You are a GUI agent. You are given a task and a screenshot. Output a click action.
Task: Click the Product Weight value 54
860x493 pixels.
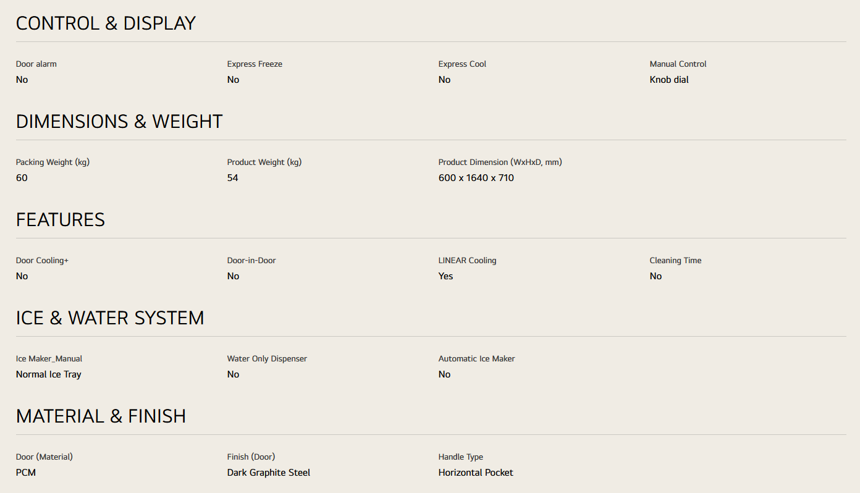(232, 178)
